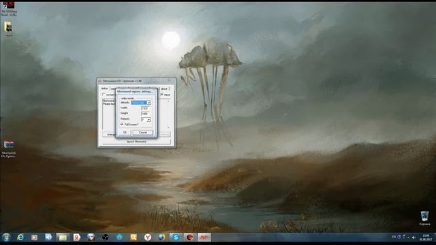Image resolution: width=436 pixels, height=245 pixels.
Task: Open the Refresh rate dropdown
Action: [149, 120]
